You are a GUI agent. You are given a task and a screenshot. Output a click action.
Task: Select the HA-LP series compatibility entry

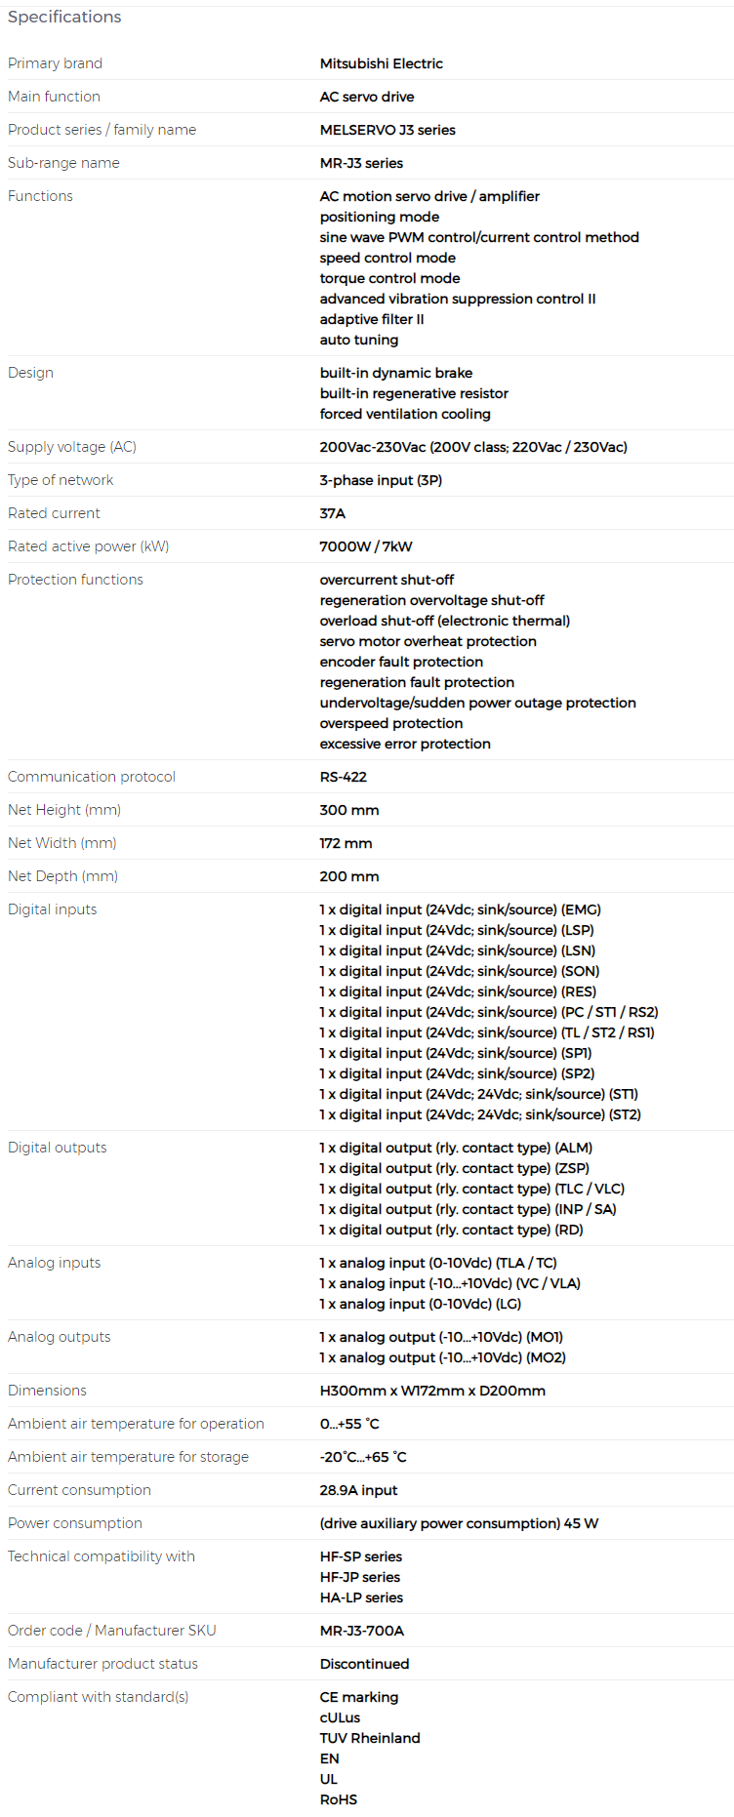[361, 1597]
